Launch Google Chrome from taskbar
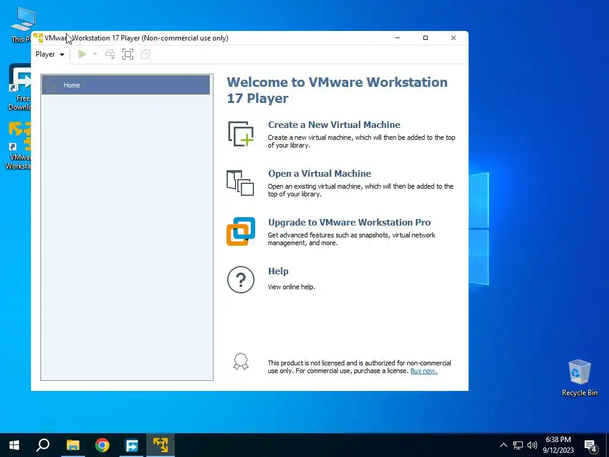This screenshot has height=457, width=609. [102, 445]
